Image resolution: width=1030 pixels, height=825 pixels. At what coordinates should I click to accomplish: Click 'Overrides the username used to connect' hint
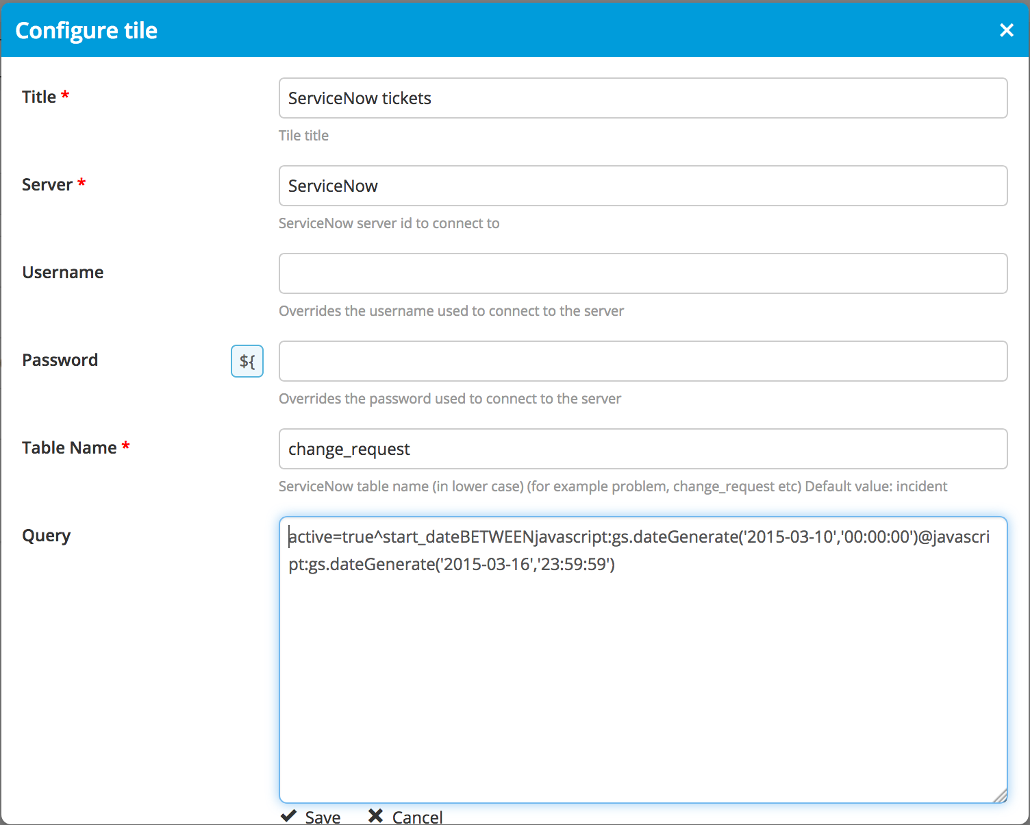coord(451,311)
